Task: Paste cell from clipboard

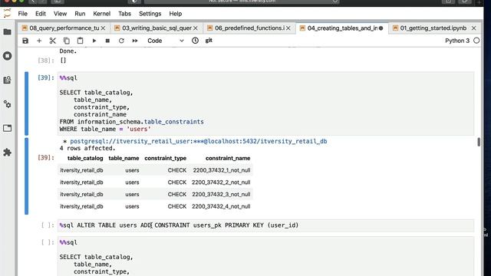Action: click(x=80, y=41)
